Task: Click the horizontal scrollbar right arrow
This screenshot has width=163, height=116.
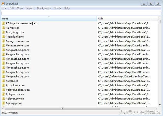Action: pos(156,108)
